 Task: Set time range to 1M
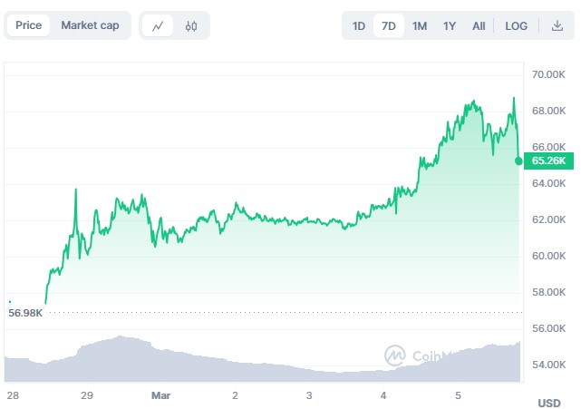click(x=419, y=25)
